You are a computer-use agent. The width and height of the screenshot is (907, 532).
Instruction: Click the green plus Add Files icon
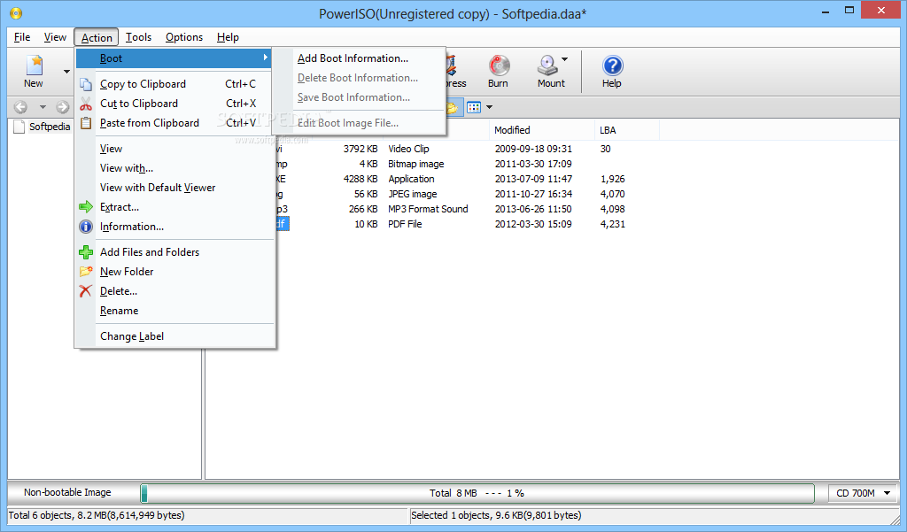tap(86, 252)
